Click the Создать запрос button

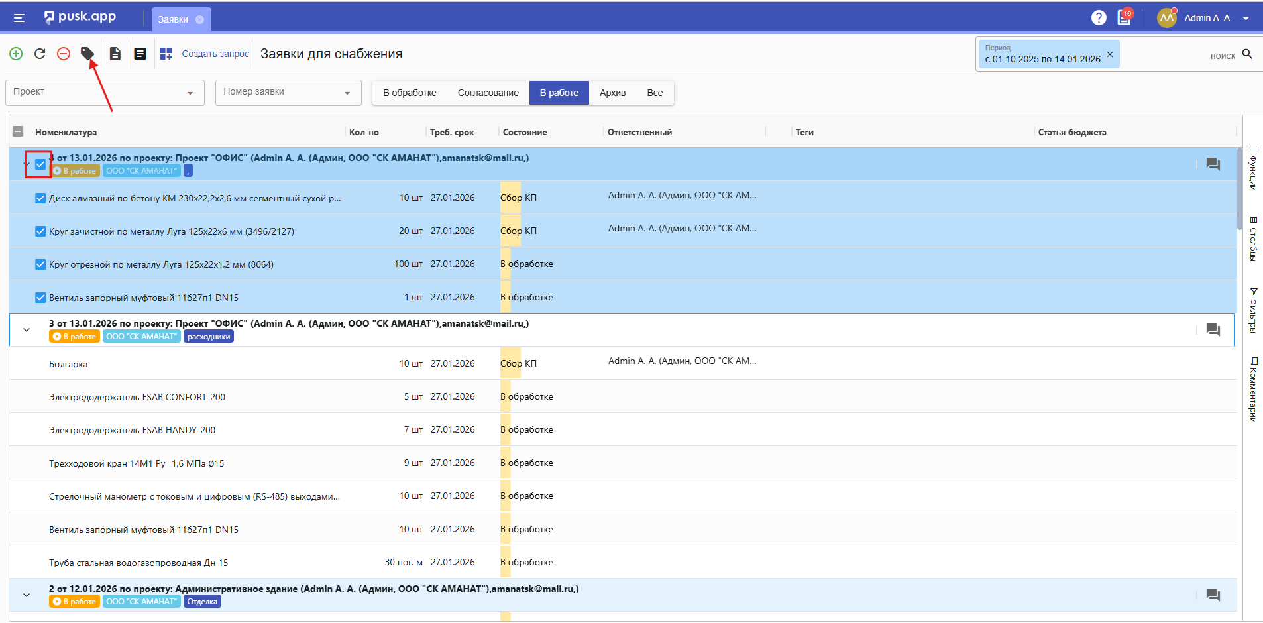(x=215, y=54)
